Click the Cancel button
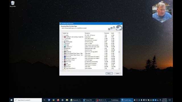 tap(117, 73)
